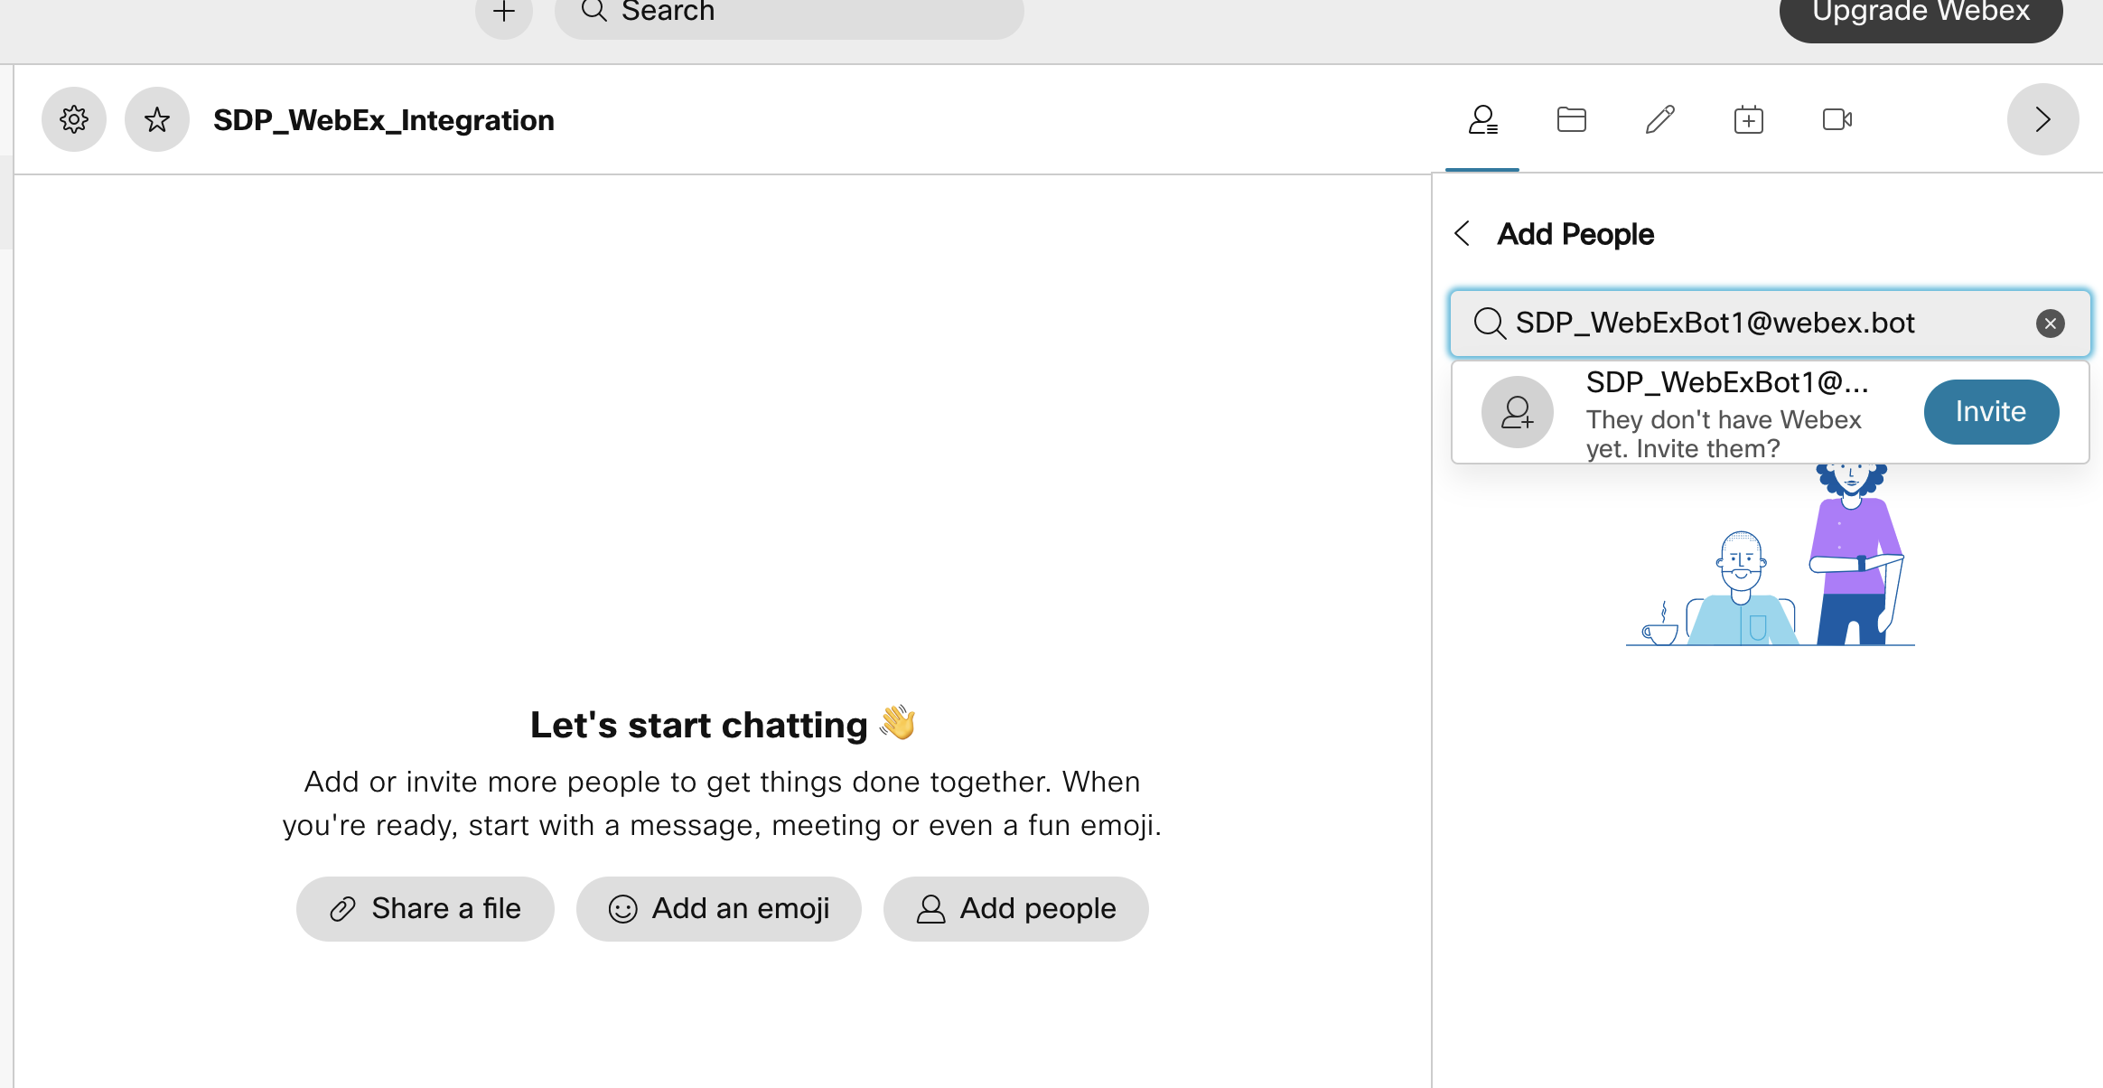The height and width of the screenshot is (1088, 2103).
Task: Select SDP_WebExBot1 search result row
Action: (1724, 412)
